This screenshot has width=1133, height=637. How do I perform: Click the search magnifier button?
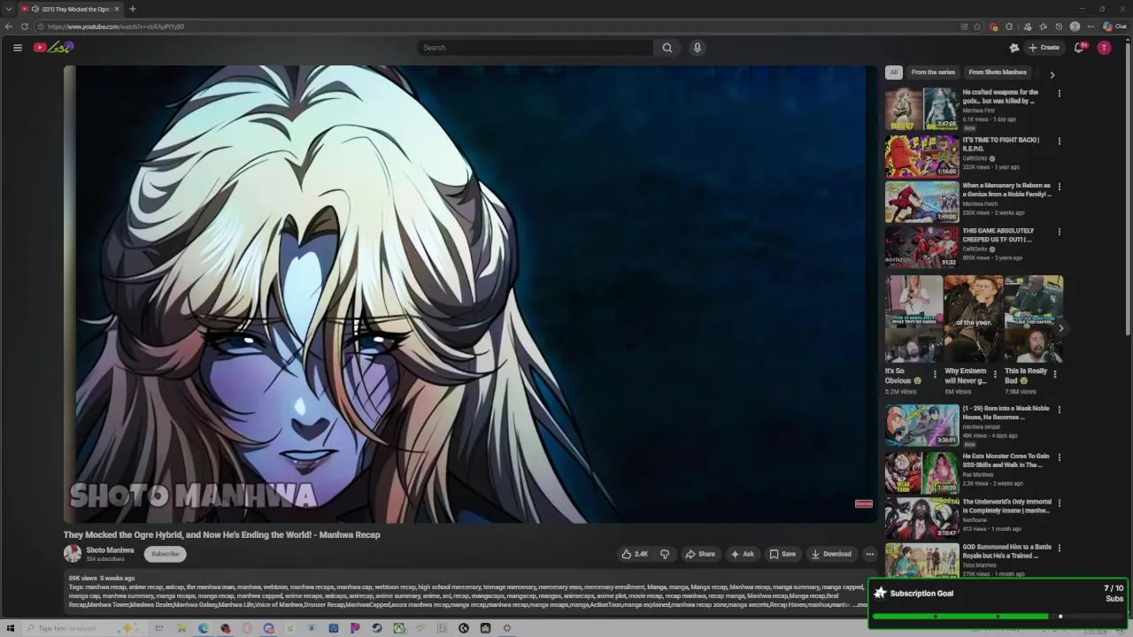click(x=667, y=48)
